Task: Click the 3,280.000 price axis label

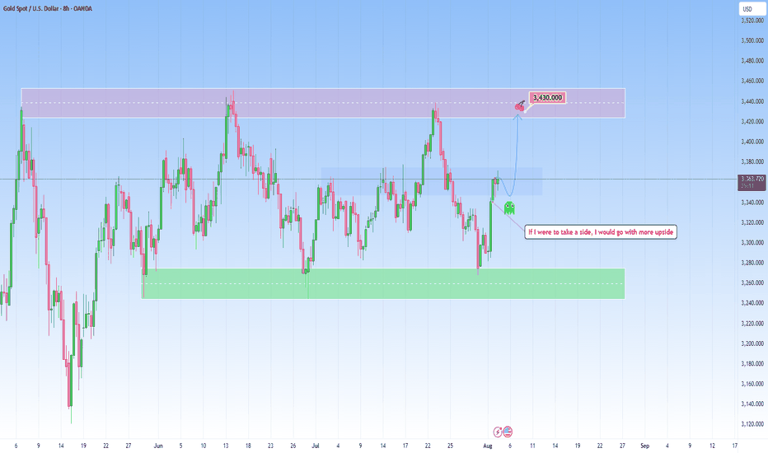Action: coord(752,263)
